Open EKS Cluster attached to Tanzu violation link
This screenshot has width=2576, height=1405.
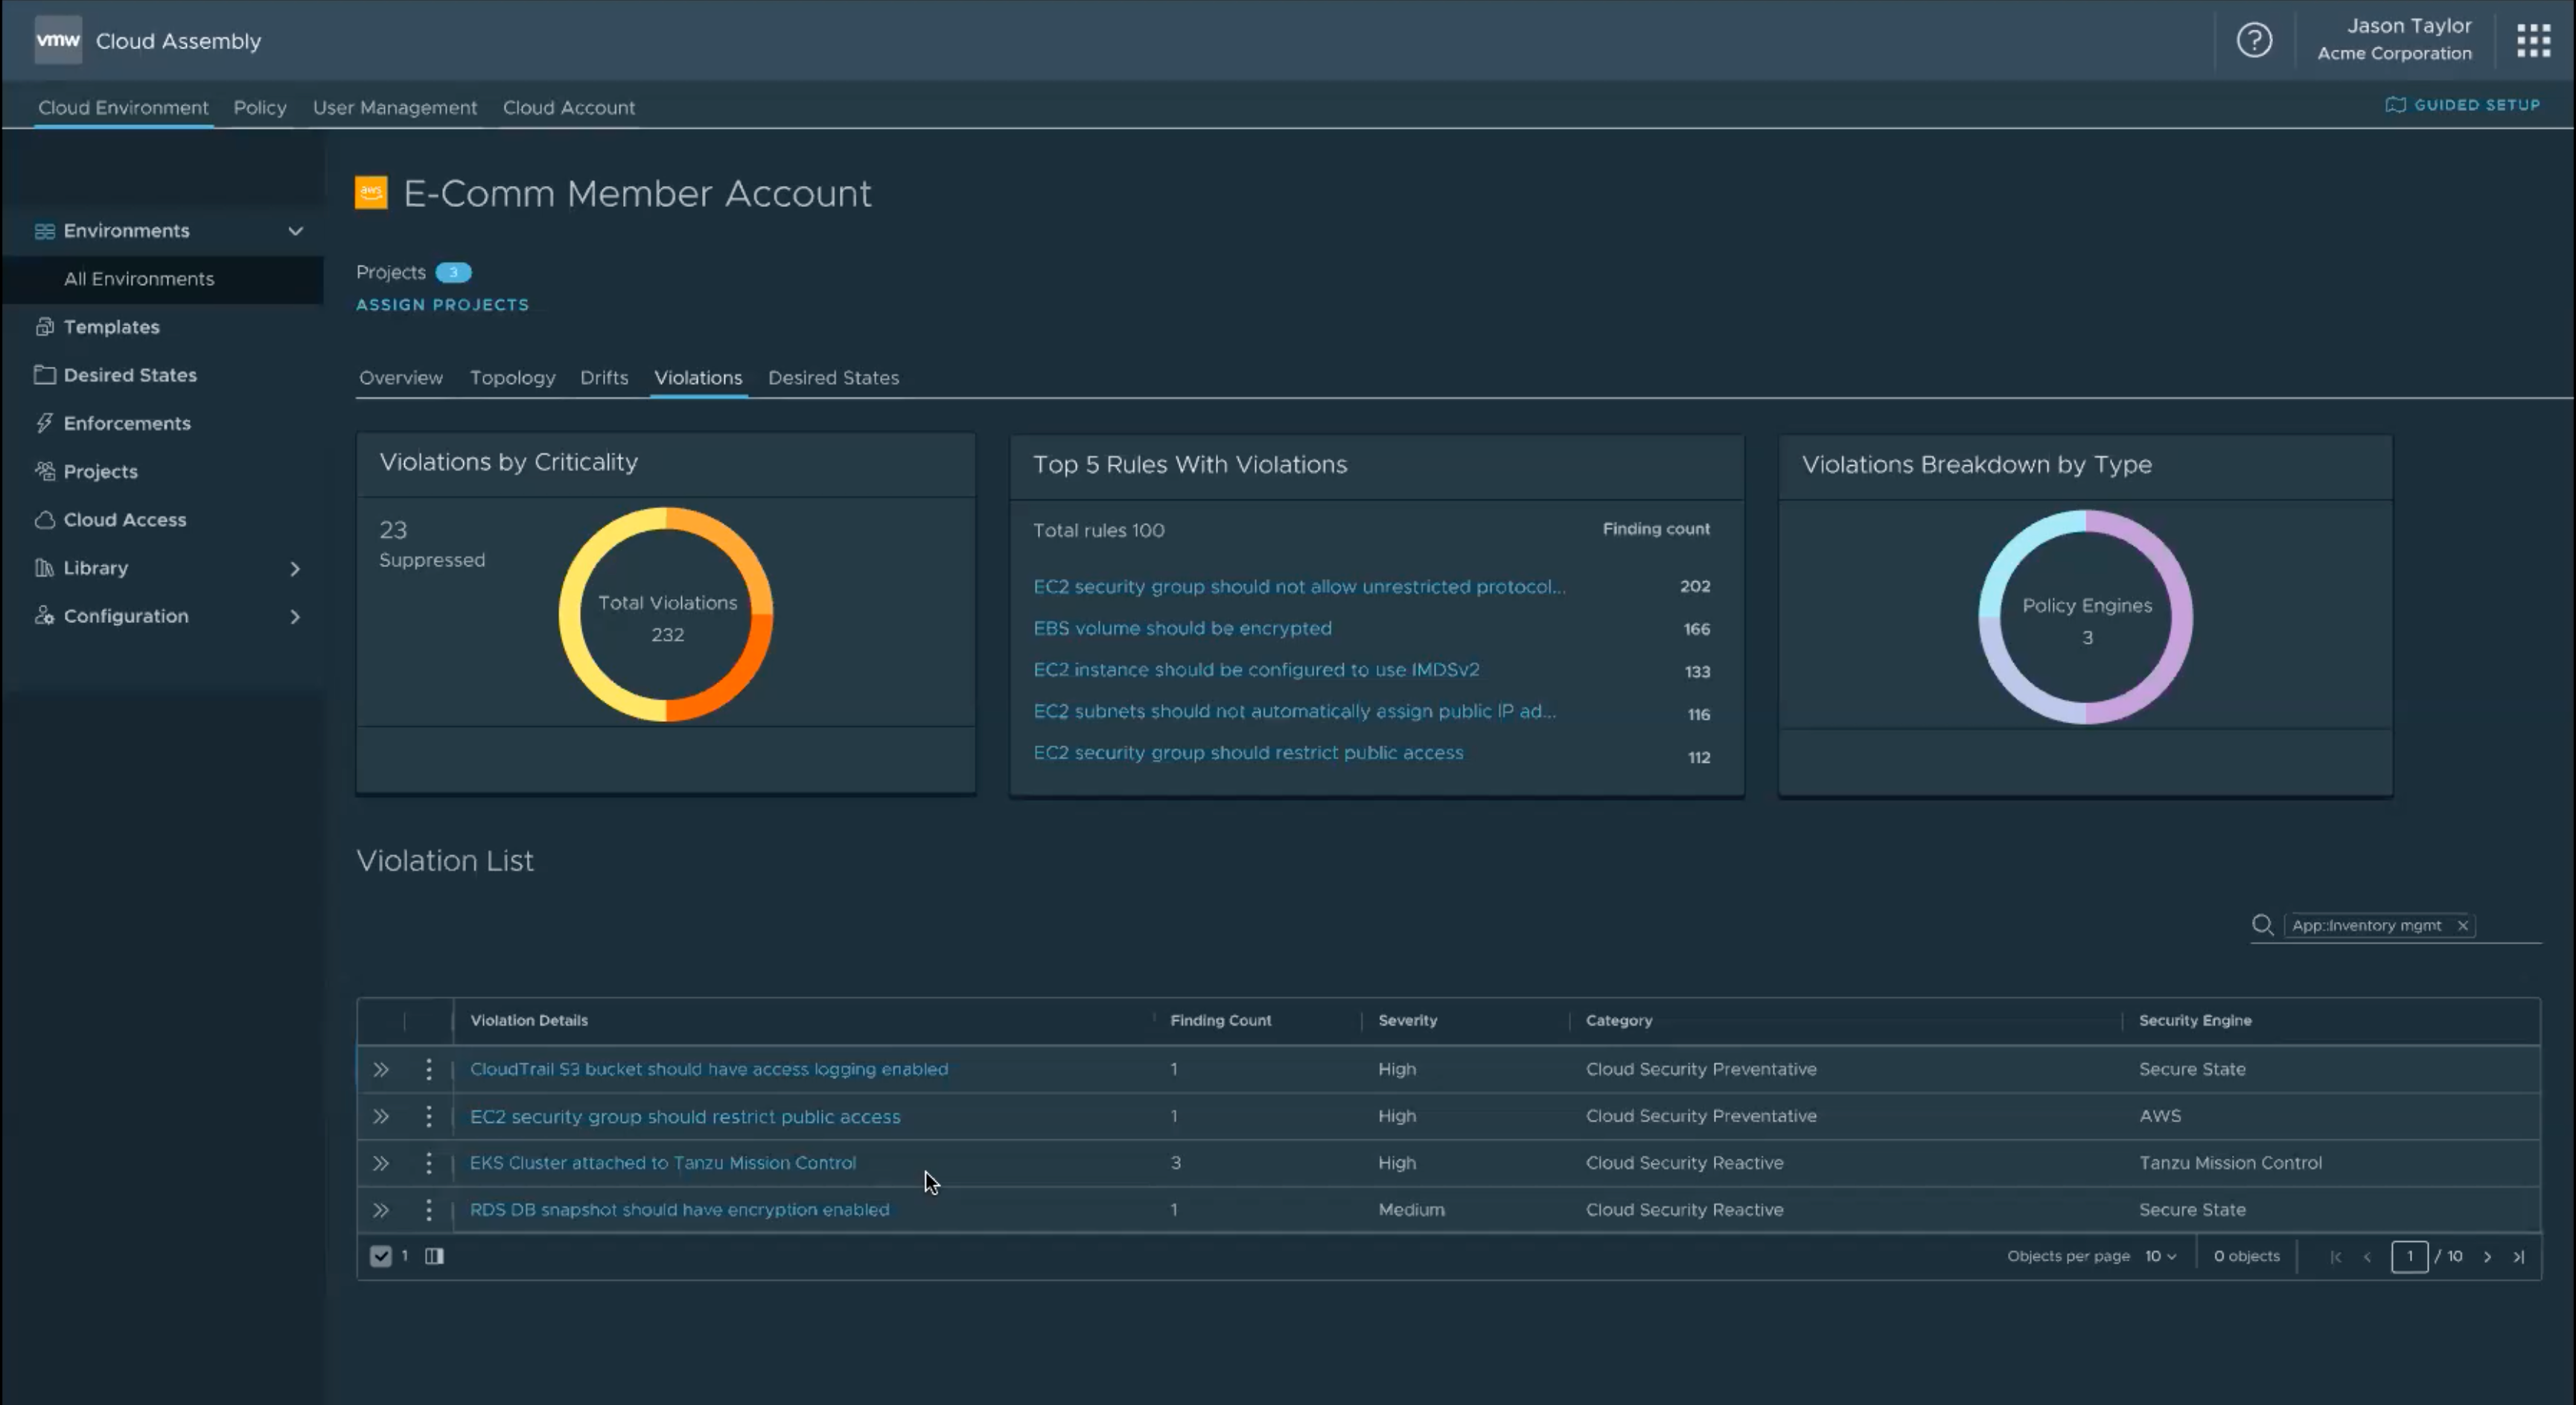click(x=663, y=1163)
